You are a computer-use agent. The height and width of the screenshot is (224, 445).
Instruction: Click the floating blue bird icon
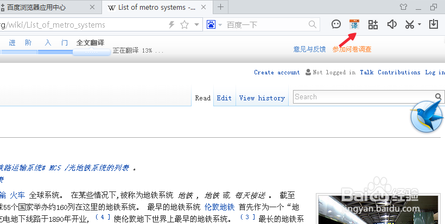click(x=427, y=117)
